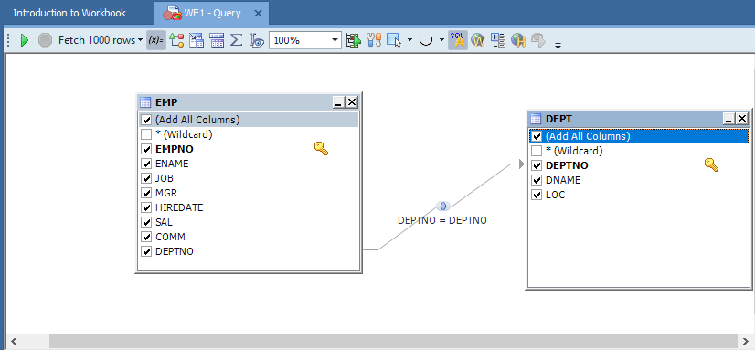Click the expand list plus icon
Viewport: 755px width, 350px height.
pos(498,40)
